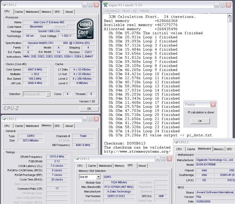Click the Loop 24 finished line

click(144, 131)
